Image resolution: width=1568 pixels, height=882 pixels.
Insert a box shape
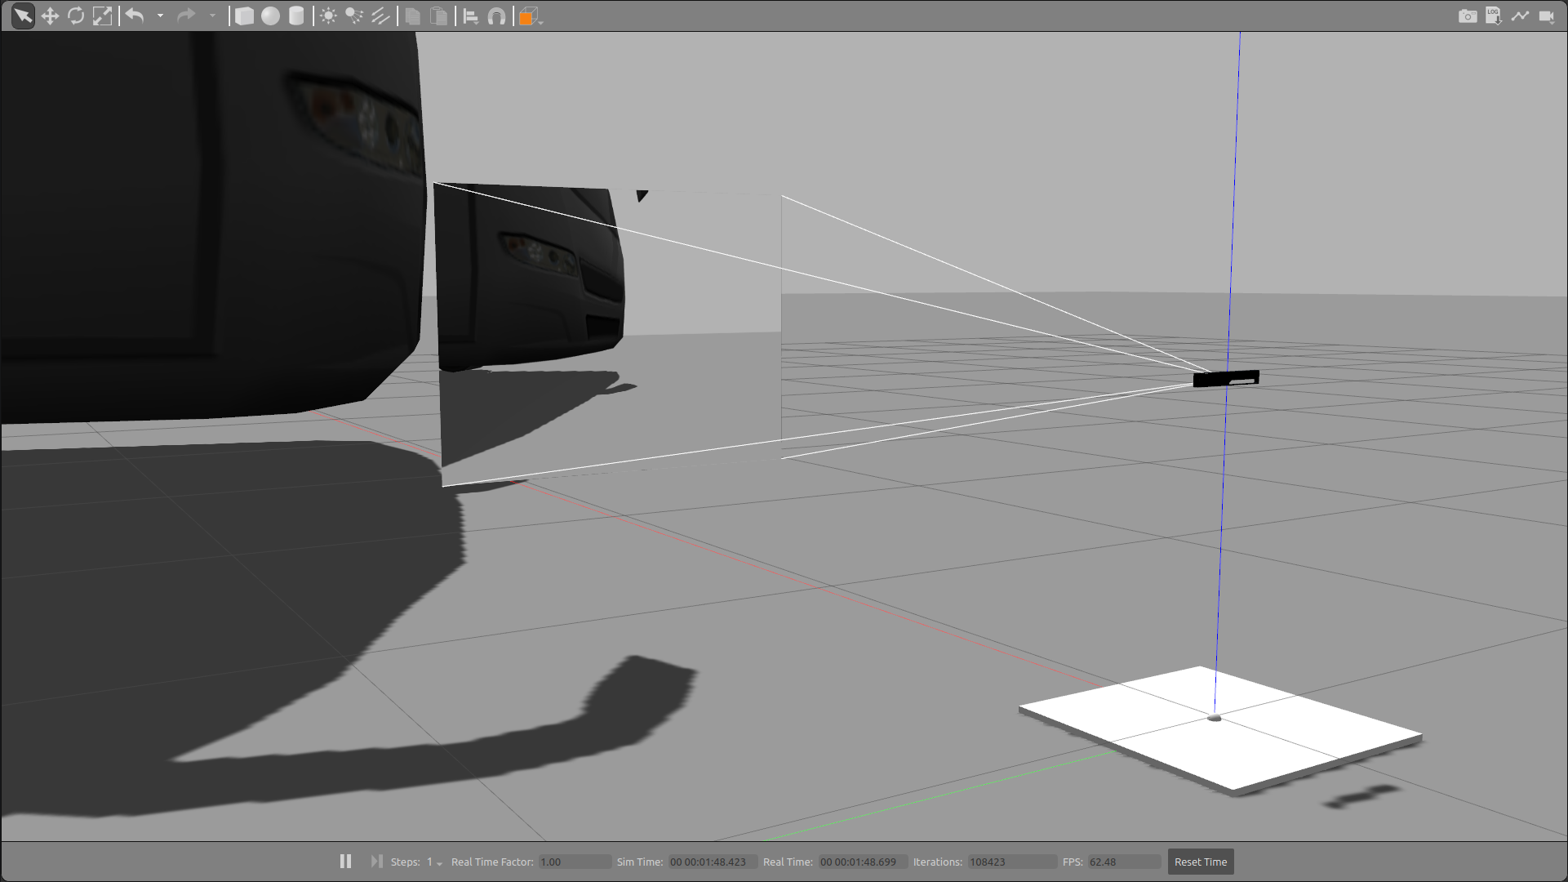click(x=244, y=16)
